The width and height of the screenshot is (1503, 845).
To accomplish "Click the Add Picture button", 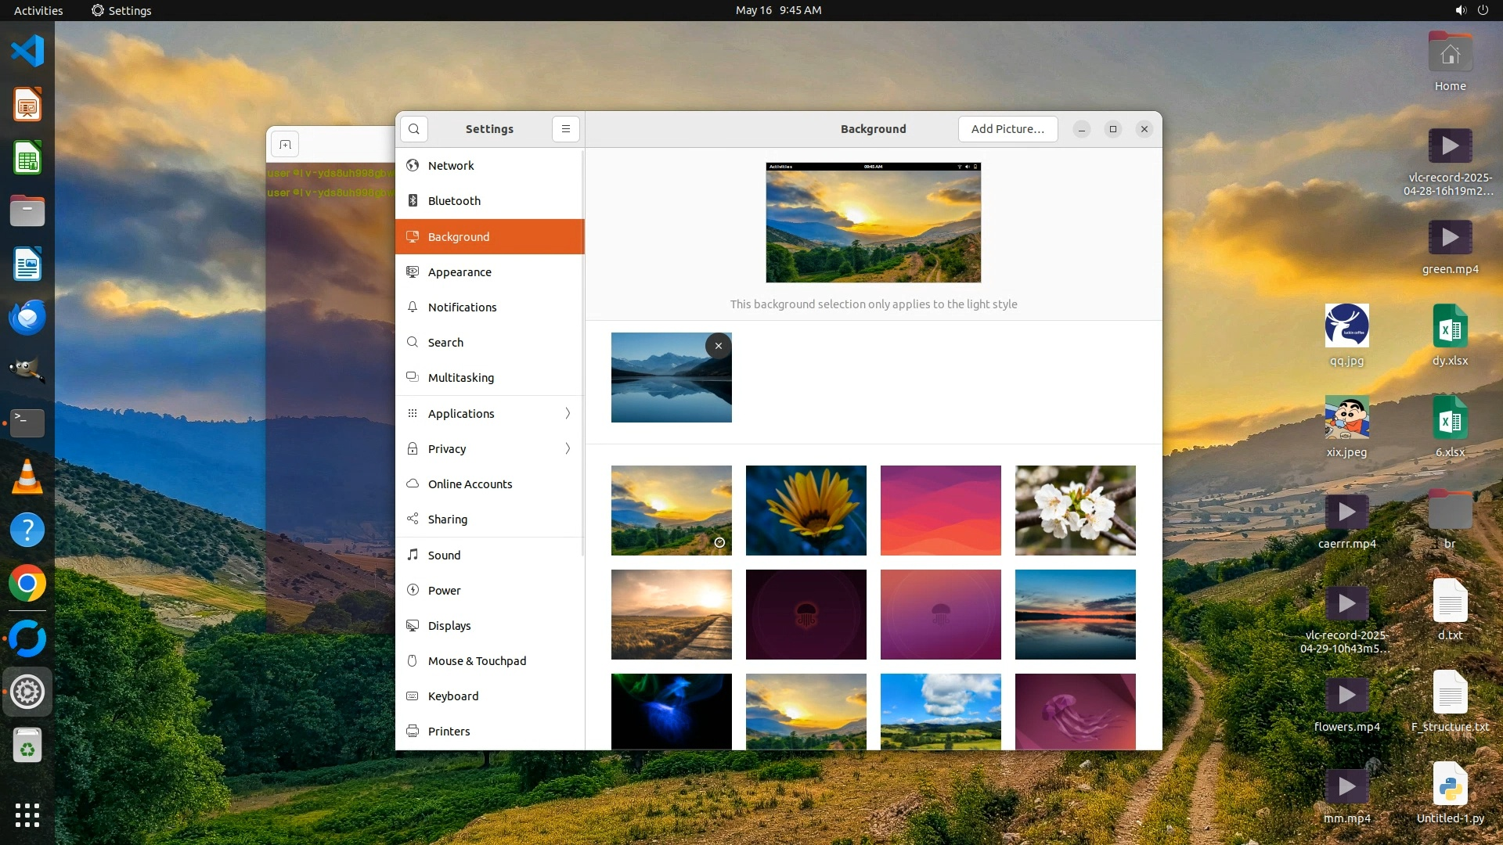I will pos(1007,129).
